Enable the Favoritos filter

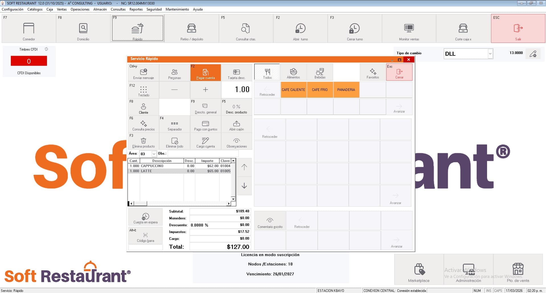click(x=372, y=72)
